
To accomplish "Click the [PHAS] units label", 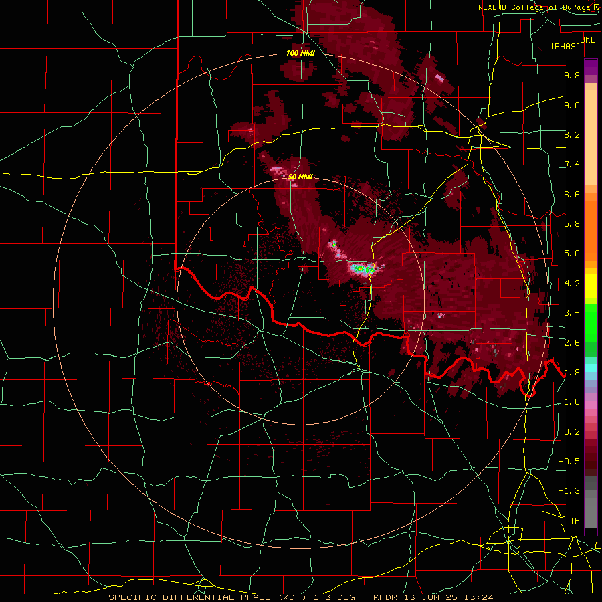I will 565,46.
